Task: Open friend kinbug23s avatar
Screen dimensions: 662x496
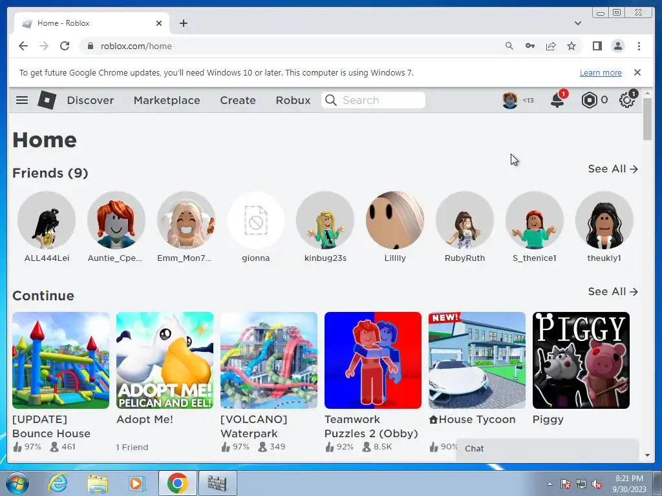Action: 325,220
